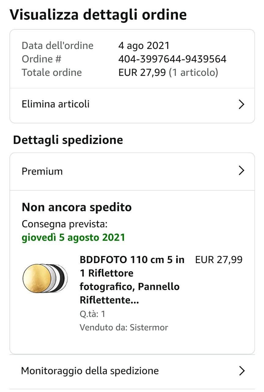
Task: Tap the chevron beside Elimina articoli
Action: (241, 104)
